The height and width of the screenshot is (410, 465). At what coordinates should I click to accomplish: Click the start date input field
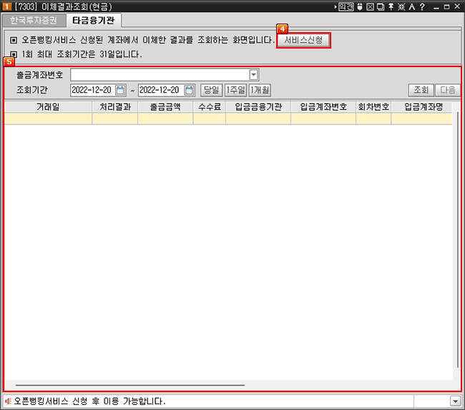(x=92, y=90)
